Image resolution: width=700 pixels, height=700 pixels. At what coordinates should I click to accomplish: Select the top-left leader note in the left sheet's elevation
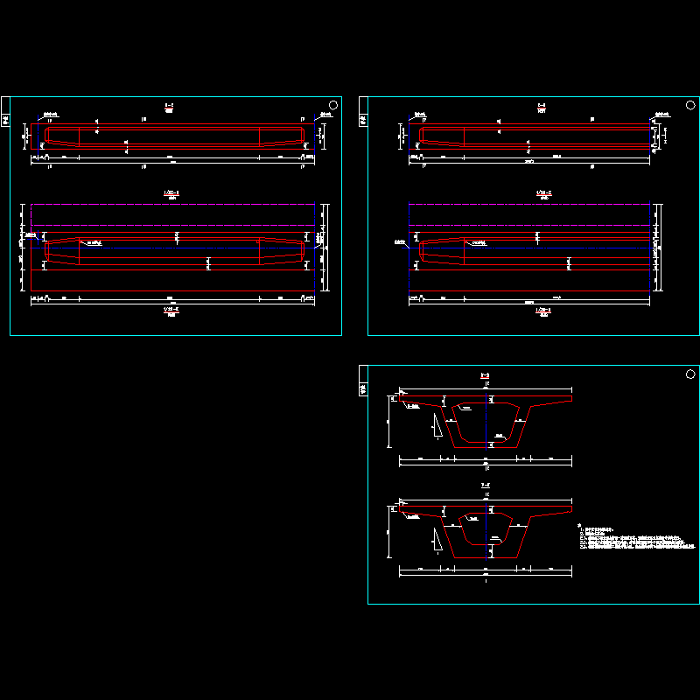51,115
